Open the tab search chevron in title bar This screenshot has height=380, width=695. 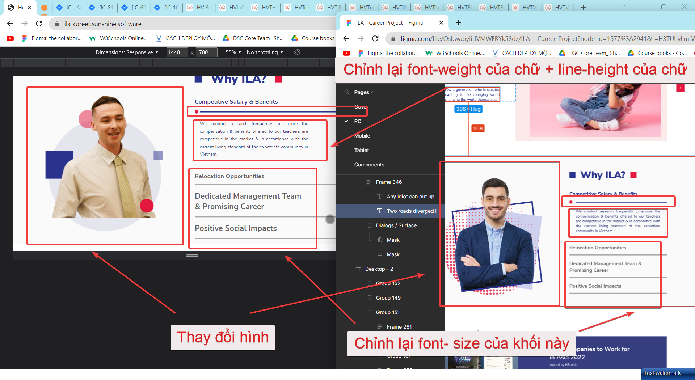tap(622, 7)
